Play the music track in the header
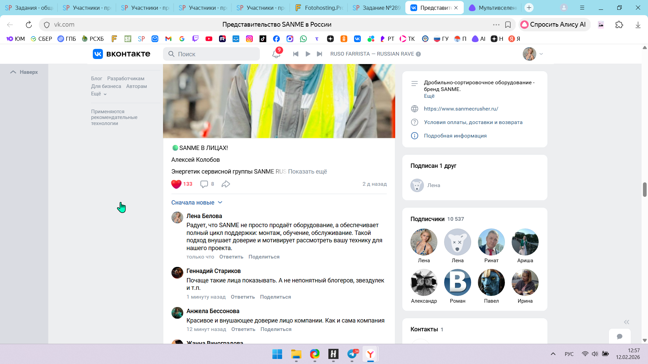This screenshot has width=648, height=364. pos(308,54)
